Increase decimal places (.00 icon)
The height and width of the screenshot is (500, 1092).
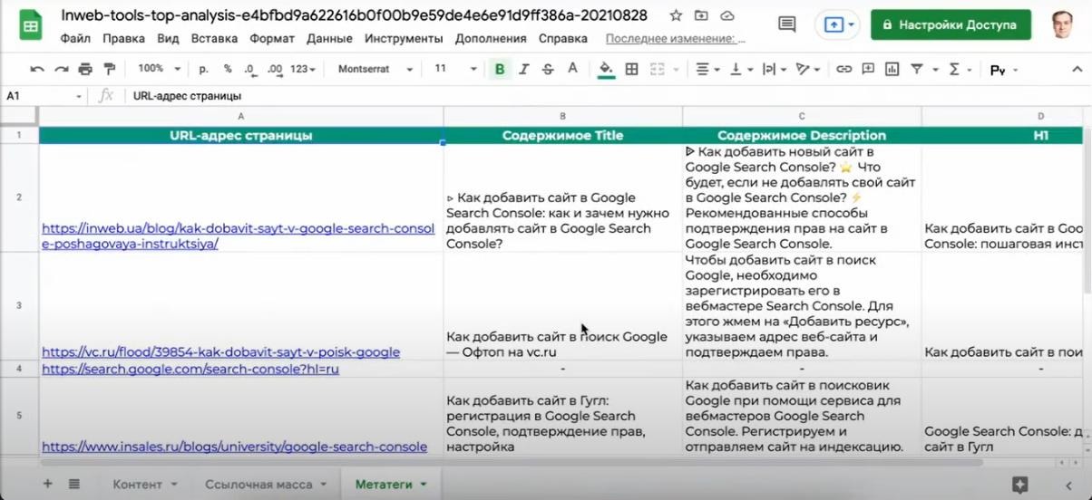[275, 69]
